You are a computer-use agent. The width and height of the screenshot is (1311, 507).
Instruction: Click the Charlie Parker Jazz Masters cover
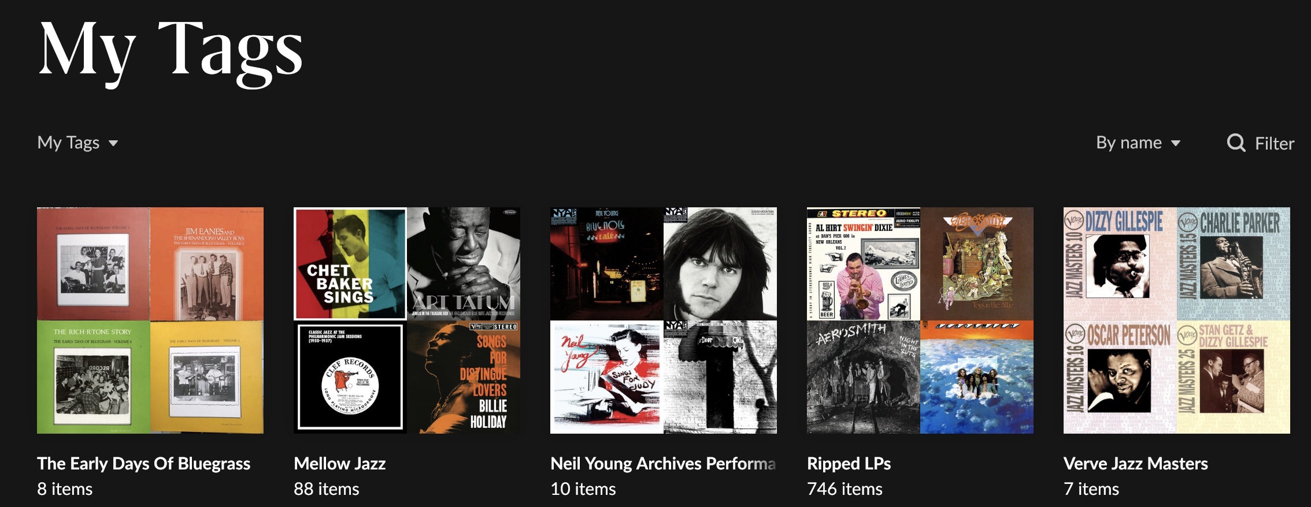point(1234,264)
